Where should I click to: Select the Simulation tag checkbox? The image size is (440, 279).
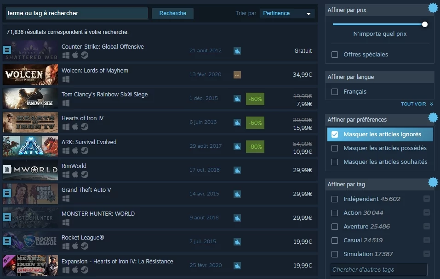point(335,254)
